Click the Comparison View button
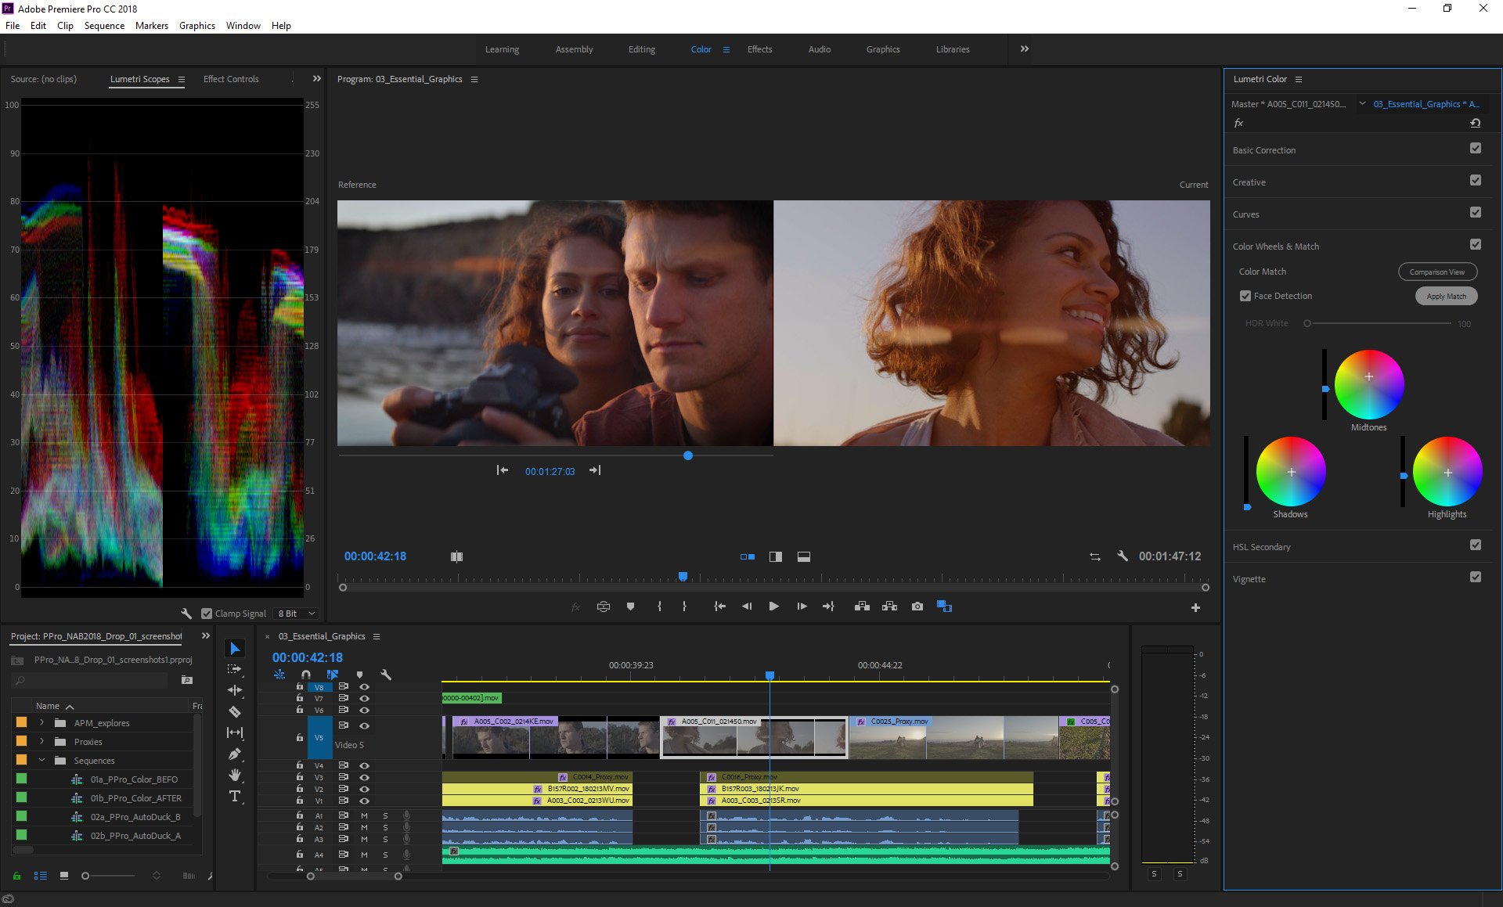The width and height of the screenshot is (1503, 907). point(1436,272)
